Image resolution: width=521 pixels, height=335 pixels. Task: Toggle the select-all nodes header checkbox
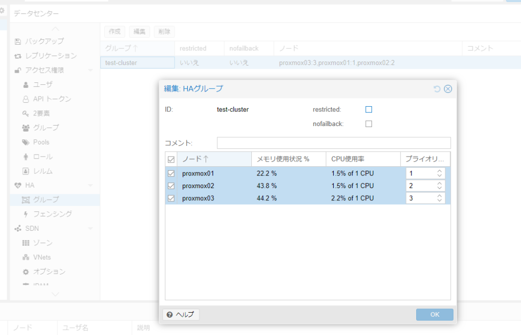(171, 160)
